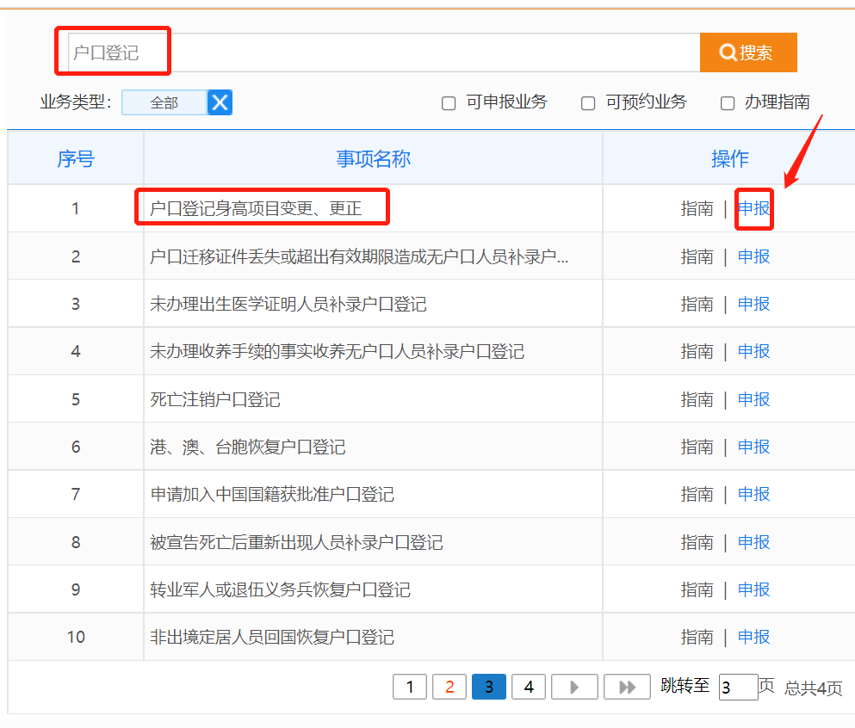Check the 办理指南 filter checkbox
The image size is (855, 728).
728,103
